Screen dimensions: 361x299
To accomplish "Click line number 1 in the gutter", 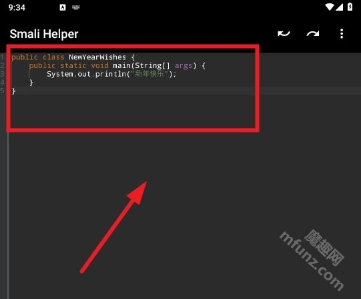I will pyautogui.click(x=2, y=57).
